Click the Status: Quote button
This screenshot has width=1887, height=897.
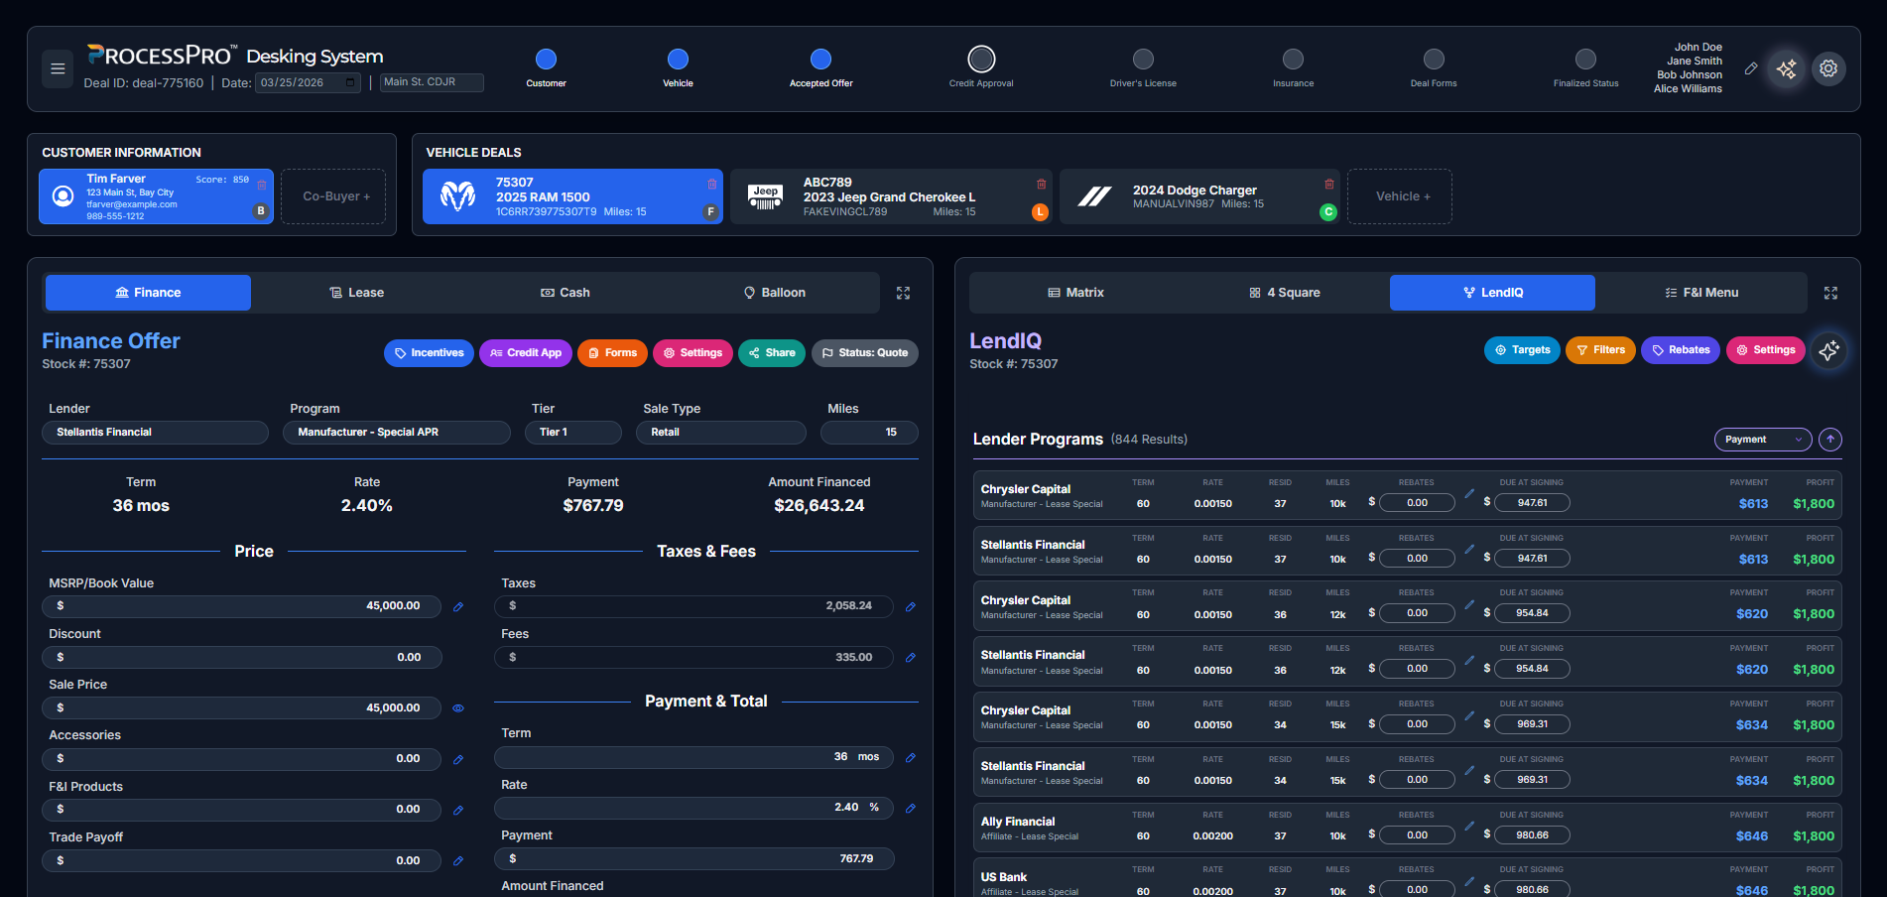pos(865,353)
